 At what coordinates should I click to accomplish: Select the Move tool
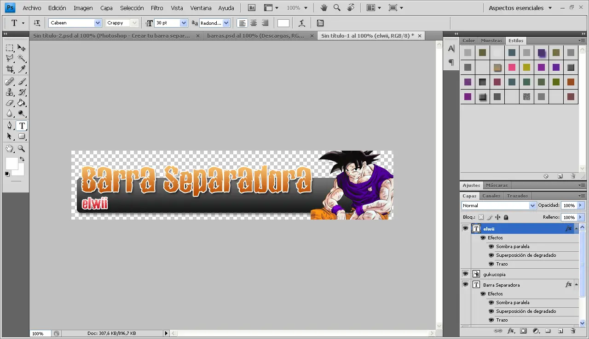22,48
